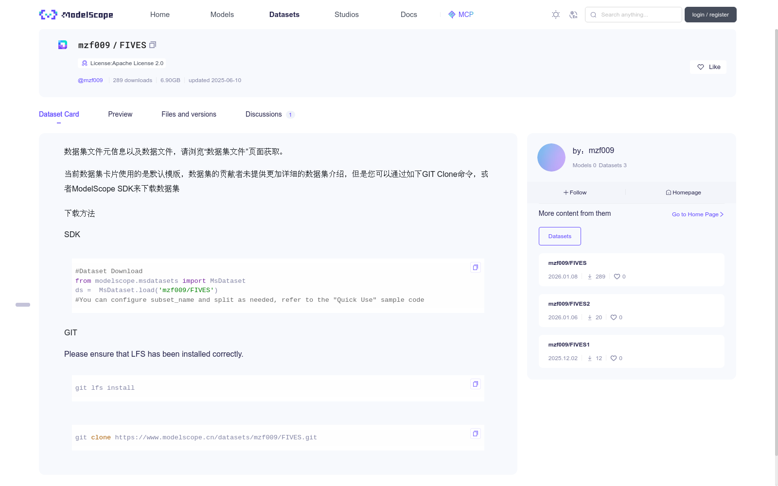778x486 pixels.
Task: Click the heart icon on mzf009/FIVES card
Action: (x=617, y=277)
